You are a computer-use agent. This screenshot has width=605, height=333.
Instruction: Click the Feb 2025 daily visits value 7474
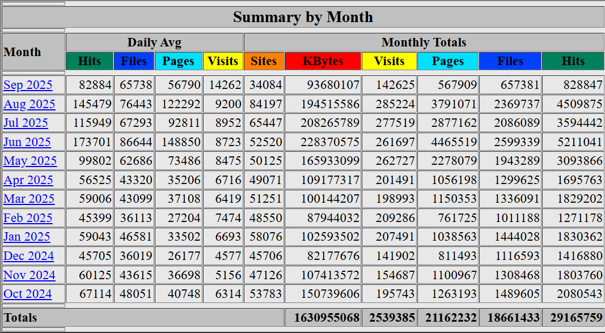[229, 218]
